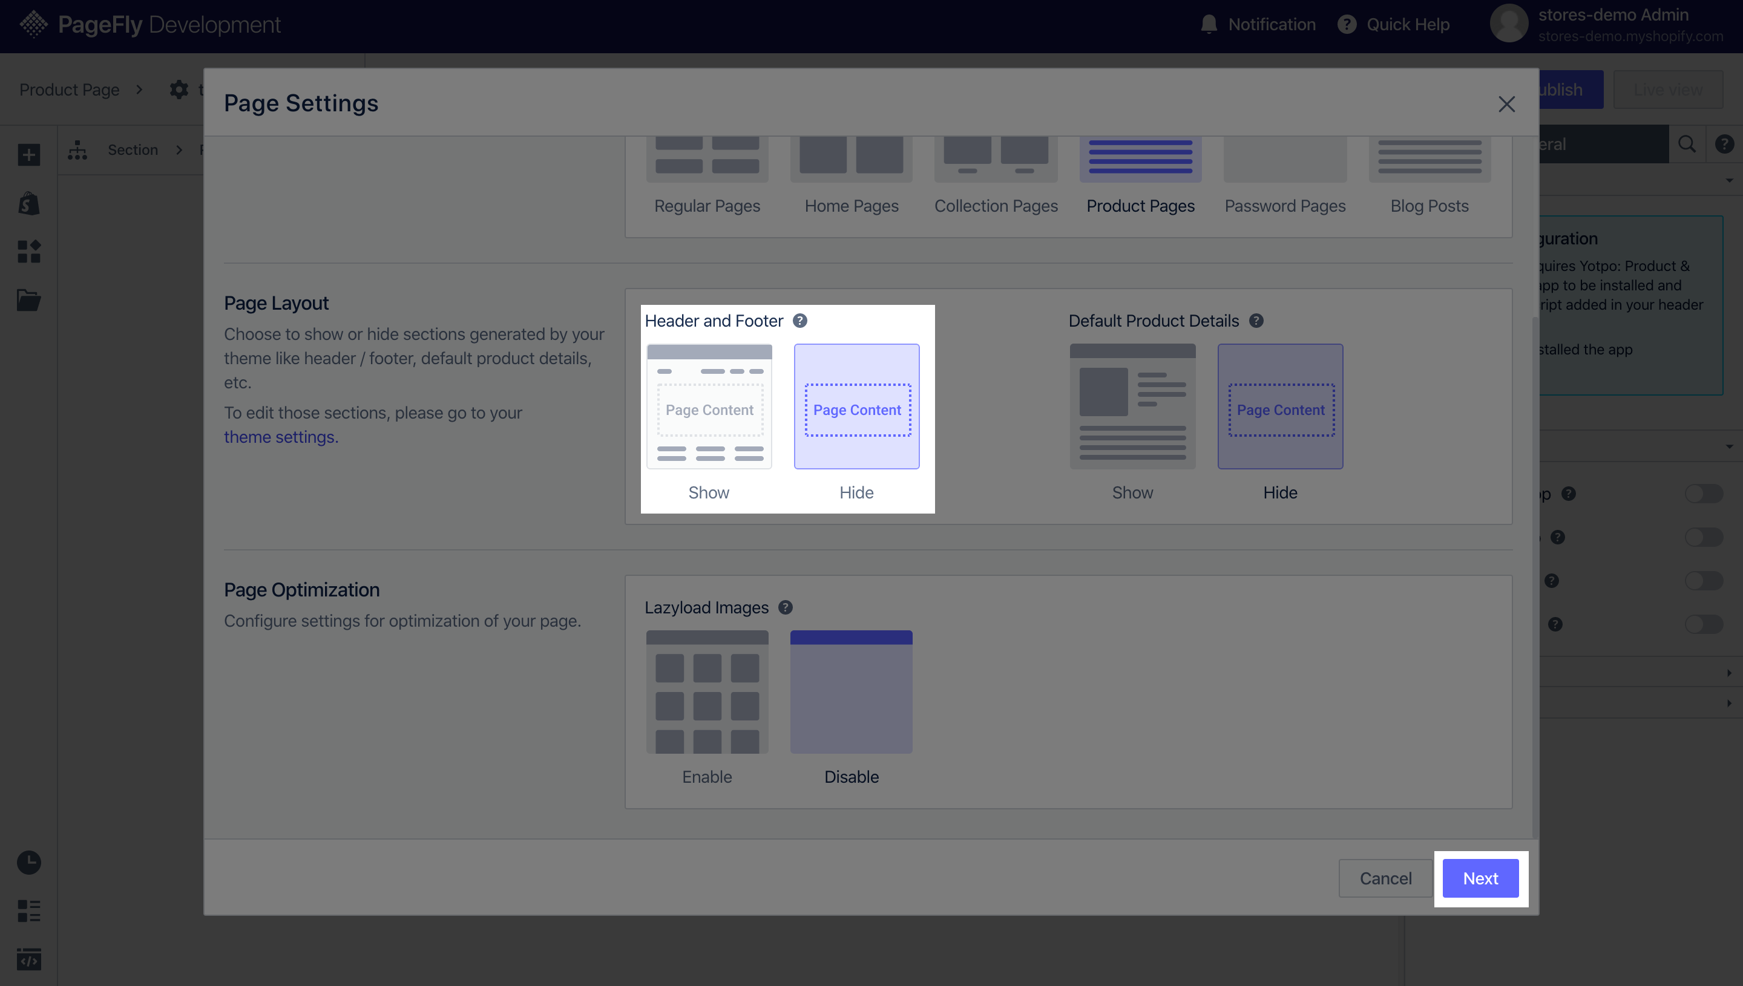Open the page outline list icon

point(28,911)
